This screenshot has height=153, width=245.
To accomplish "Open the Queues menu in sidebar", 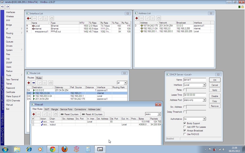I will pyautogui.click(x=9, y=42).
